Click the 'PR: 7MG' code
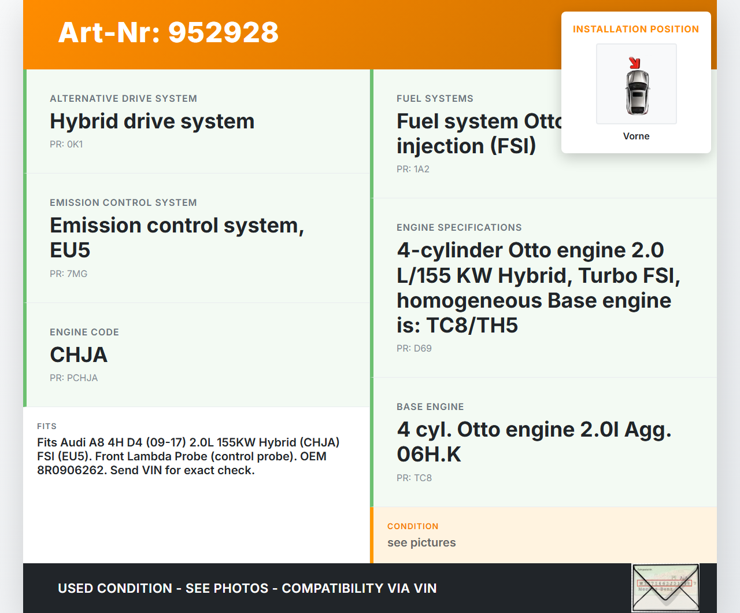 tap(68, 274)
